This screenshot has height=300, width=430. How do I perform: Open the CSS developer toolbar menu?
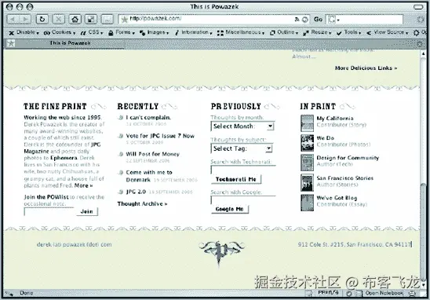pos(92,33)
